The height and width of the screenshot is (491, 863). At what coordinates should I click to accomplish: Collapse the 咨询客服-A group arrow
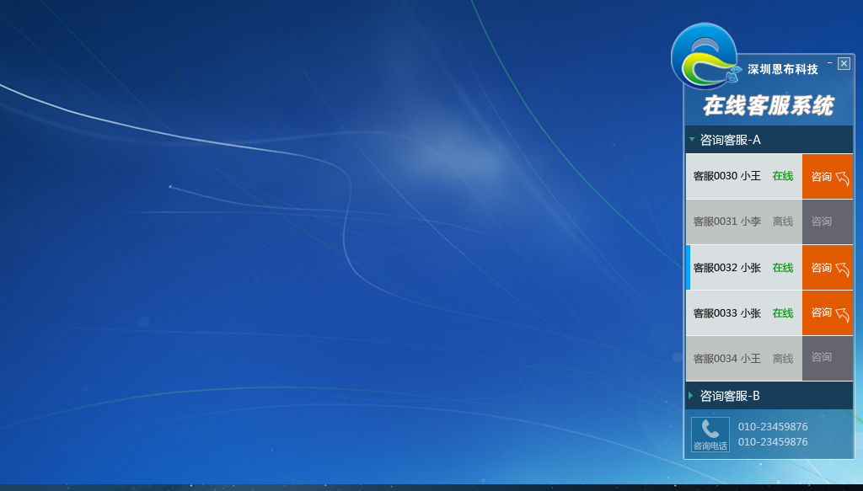pos(692,140)
